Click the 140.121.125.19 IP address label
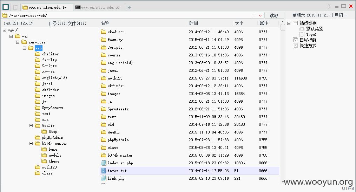Screen dimensions: 356x192 19,23
